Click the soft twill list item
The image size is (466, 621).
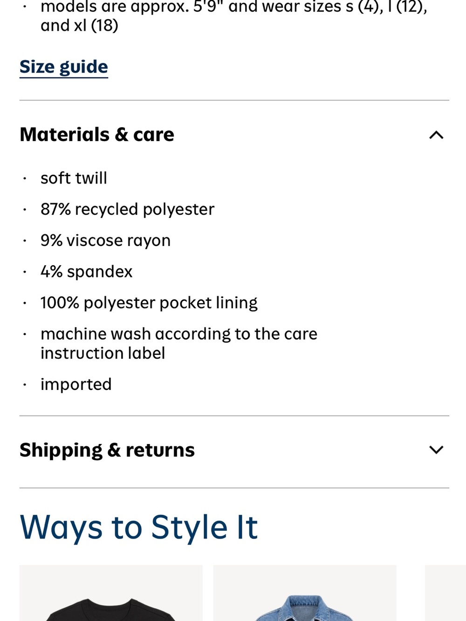74,178
